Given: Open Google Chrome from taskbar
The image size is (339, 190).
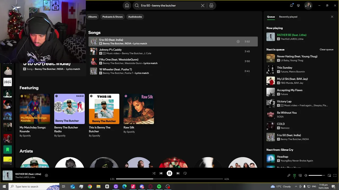Looking at the screenshot, I should coord(90,187).
